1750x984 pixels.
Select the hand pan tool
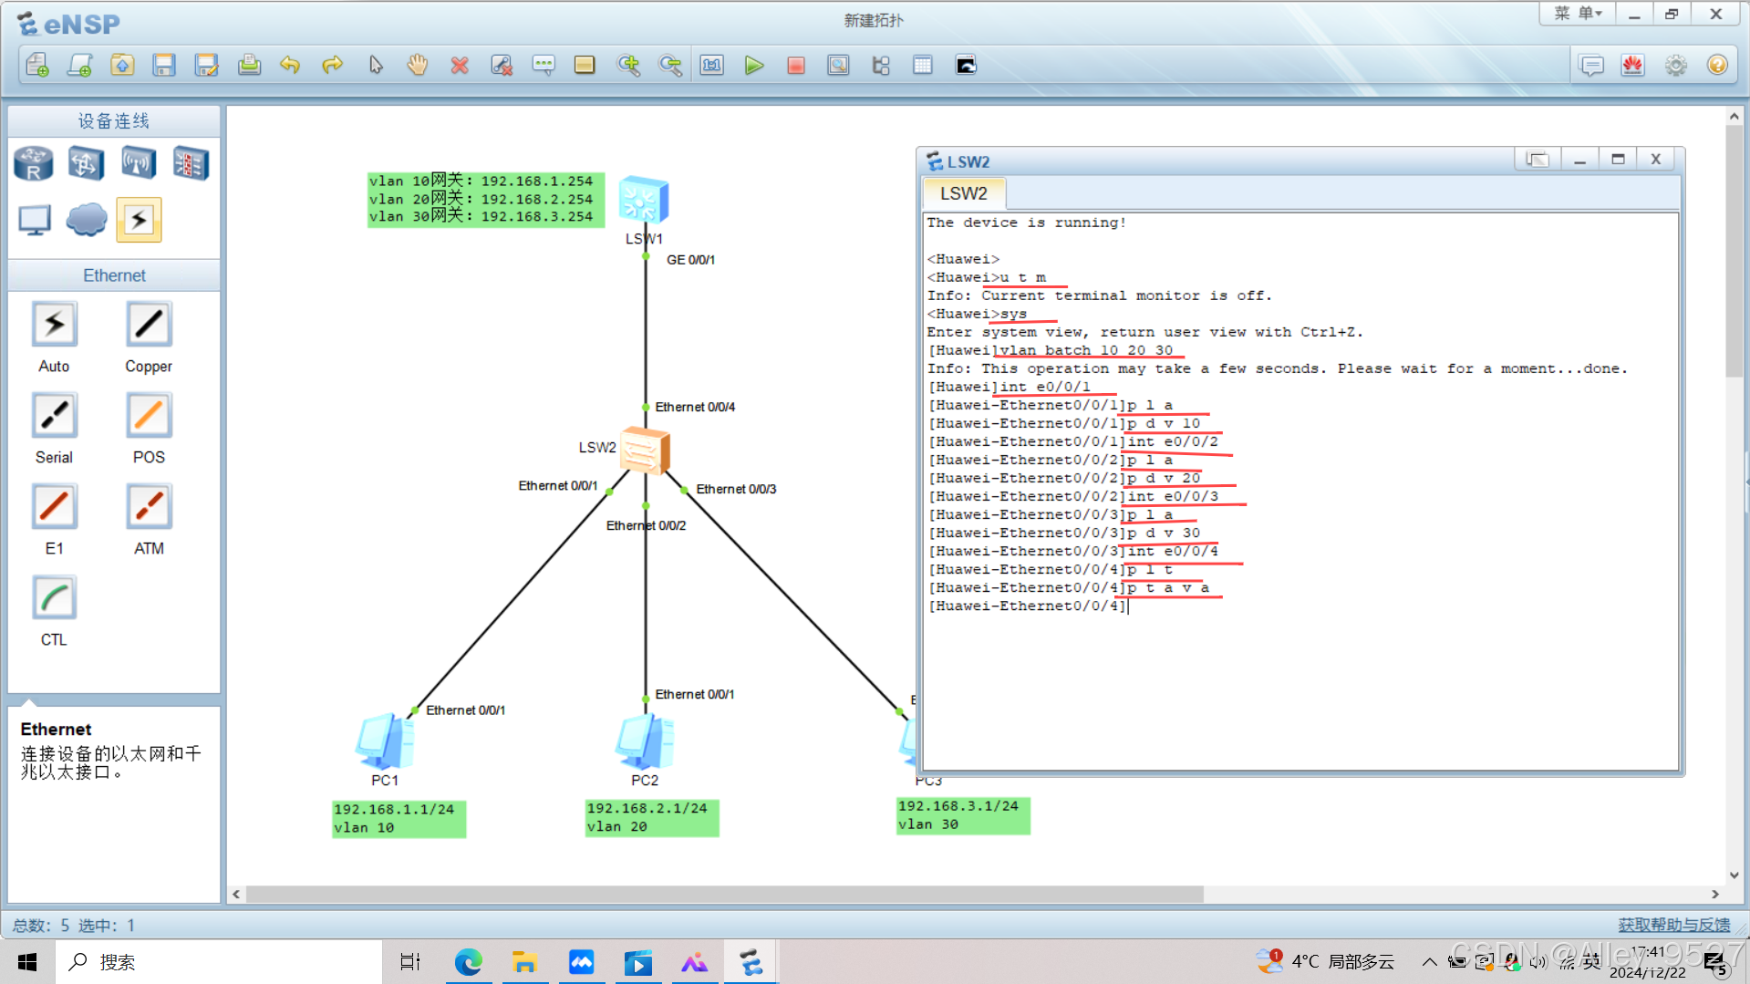(x=418, y=65)
